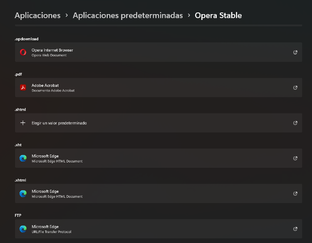Go back to Aplicaciones breadcrumb
This screenshot has width=312, height=243.
point(37,15)
